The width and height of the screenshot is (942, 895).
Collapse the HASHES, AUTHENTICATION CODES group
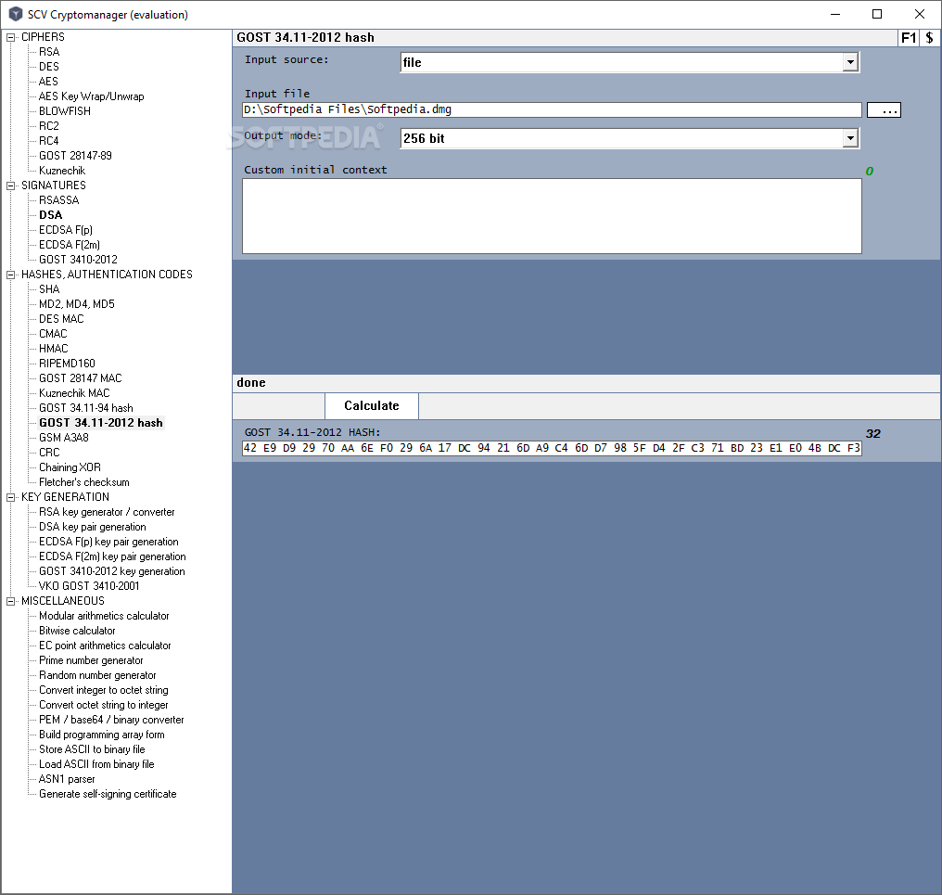(x=10, y=275)
